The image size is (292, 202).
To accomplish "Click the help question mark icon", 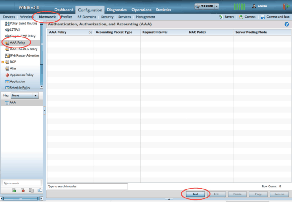I will (287, 24).
